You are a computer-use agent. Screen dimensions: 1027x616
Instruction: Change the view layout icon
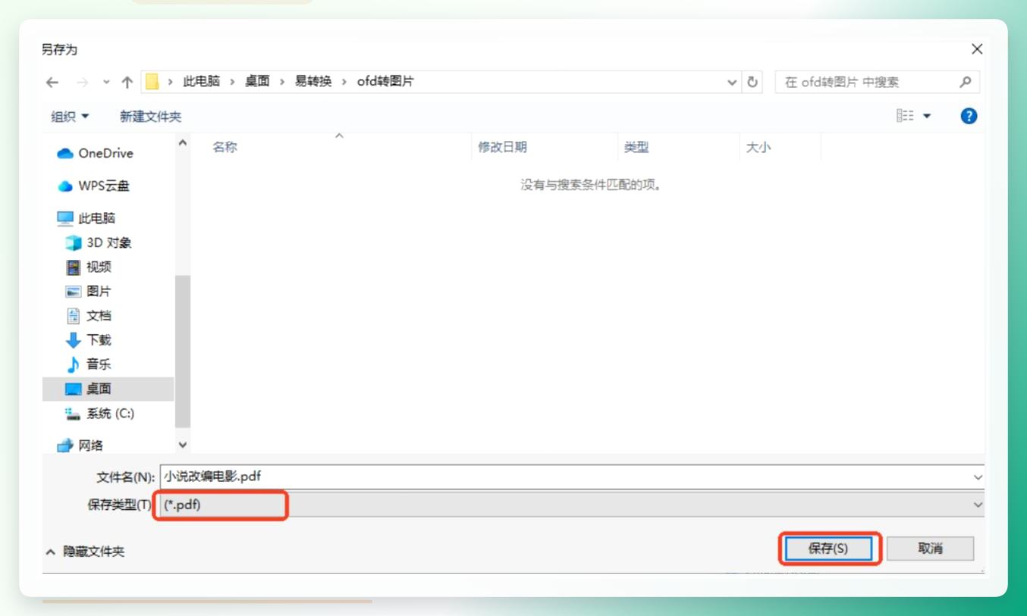click(x=905, y=116)
